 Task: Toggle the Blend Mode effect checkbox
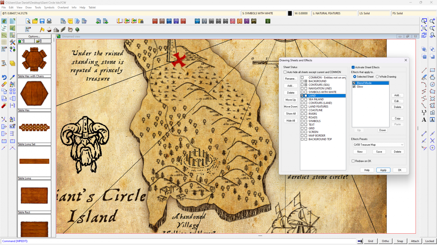coord(354,83)
